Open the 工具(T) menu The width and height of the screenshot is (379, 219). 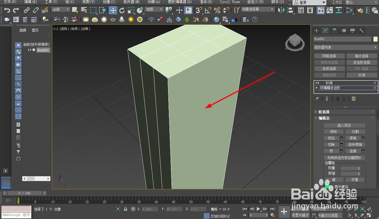pyautogui.click(x=51, y=2)
